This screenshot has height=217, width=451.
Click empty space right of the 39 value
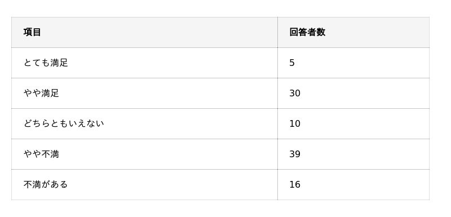365,154
